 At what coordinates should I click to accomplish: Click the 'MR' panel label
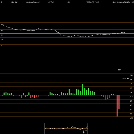click(120, 70)
